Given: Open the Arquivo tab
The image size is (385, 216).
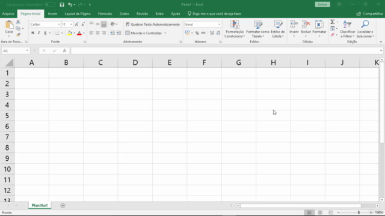Looking at the screenshot, I should (8, 14).
